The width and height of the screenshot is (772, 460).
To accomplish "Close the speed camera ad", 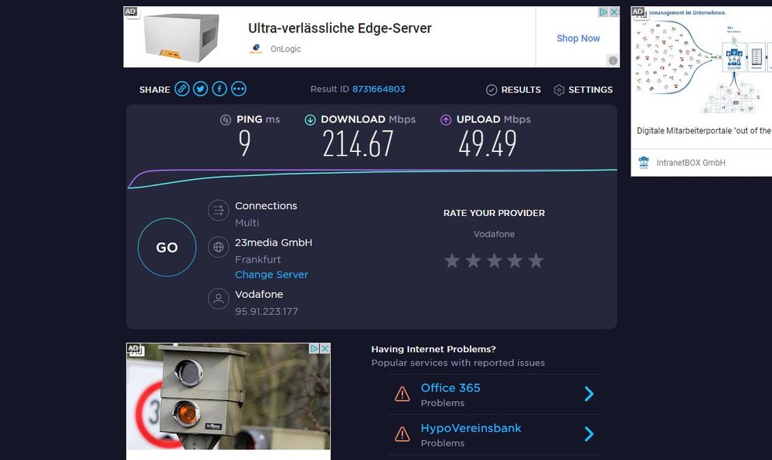I will coord(325,348).
